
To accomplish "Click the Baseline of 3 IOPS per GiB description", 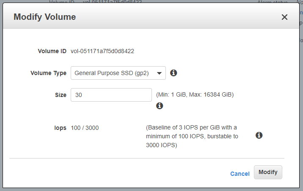I will (192, 136).
